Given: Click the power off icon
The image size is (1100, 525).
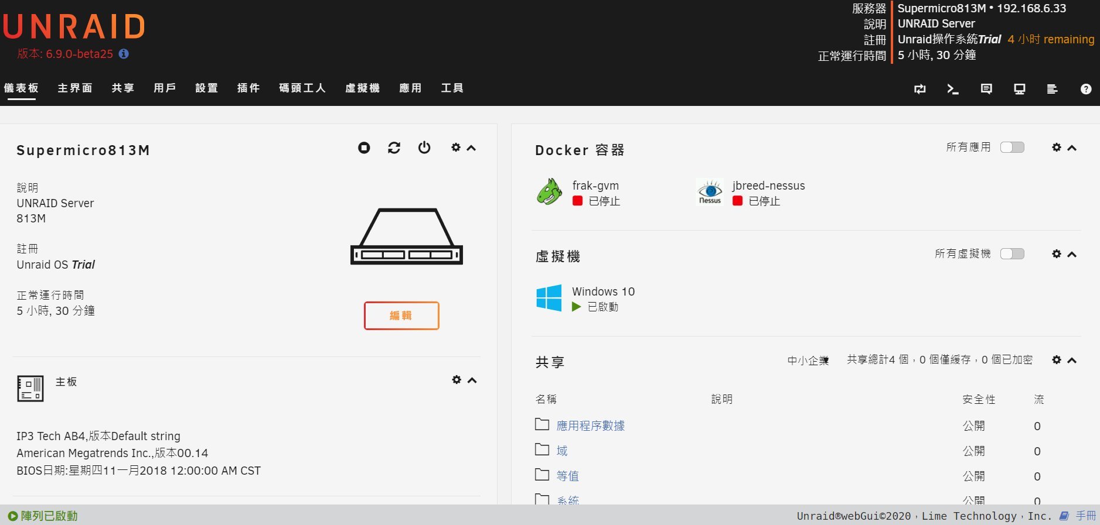Looking at the screenshot, I should pos(424,148).
